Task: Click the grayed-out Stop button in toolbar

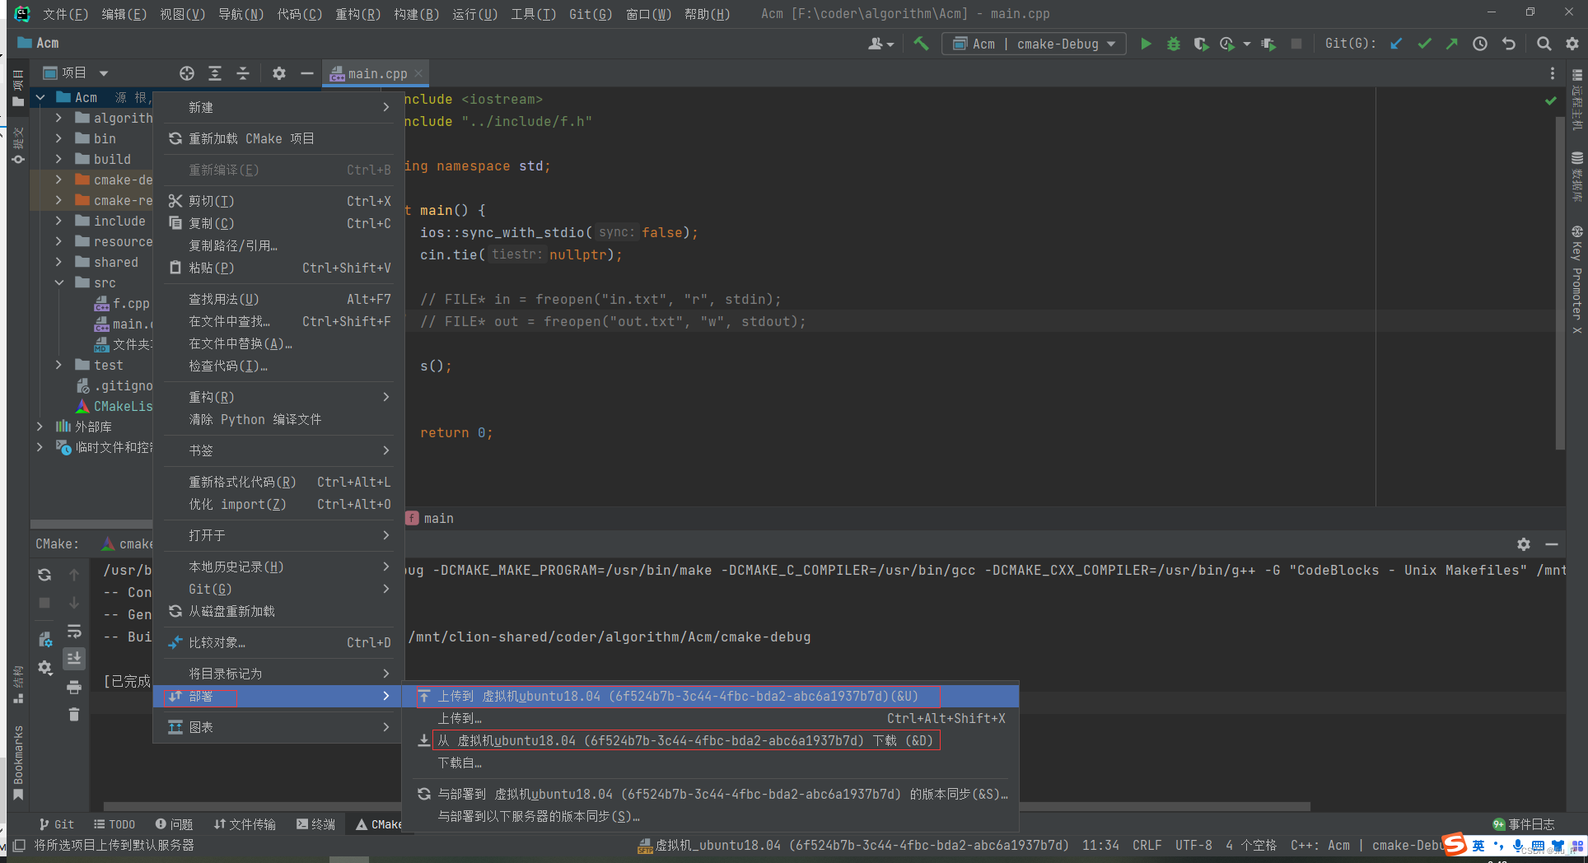Action: pos(1296,44)
